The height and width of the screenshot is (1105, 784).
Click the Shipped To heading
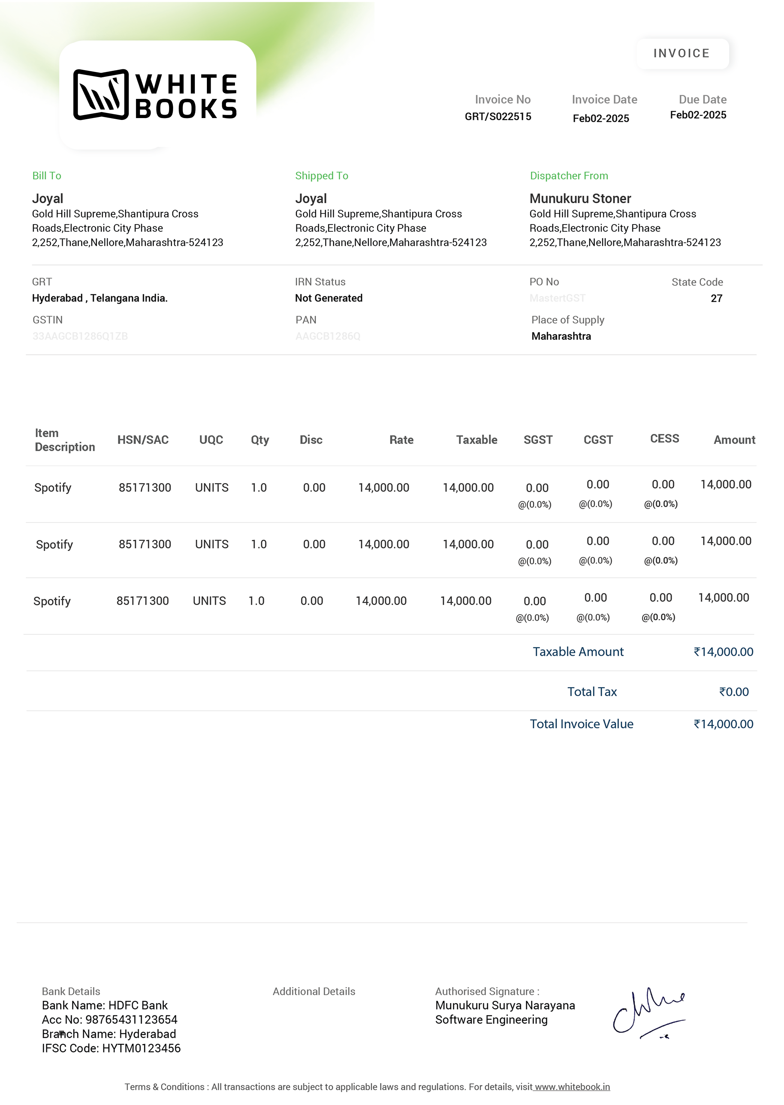click(322, 176)
